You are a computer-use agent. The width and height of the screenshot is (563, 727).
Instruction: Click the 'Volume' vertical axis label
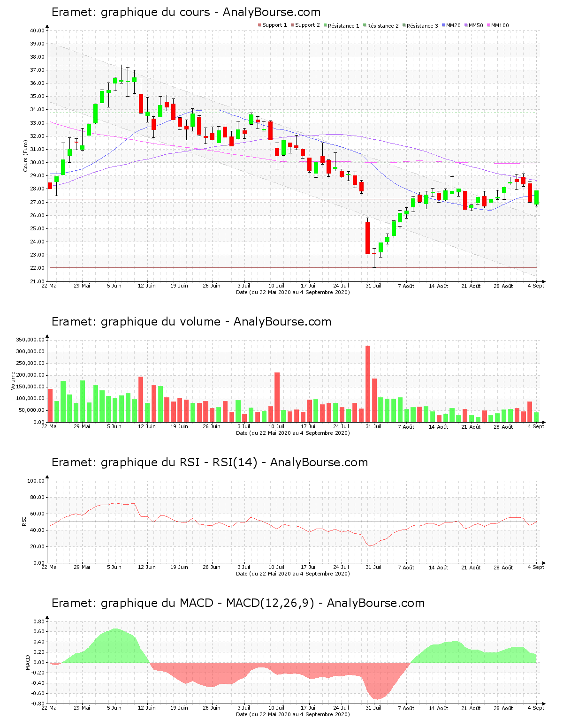tap(13, 381)
